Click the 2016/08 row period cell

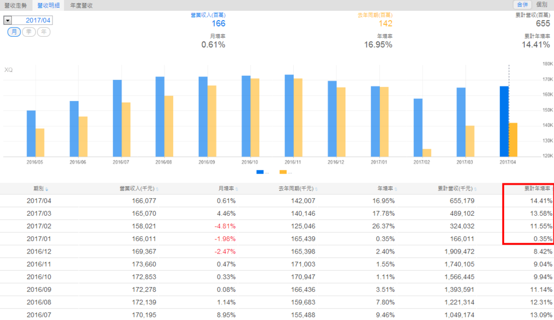39,303
